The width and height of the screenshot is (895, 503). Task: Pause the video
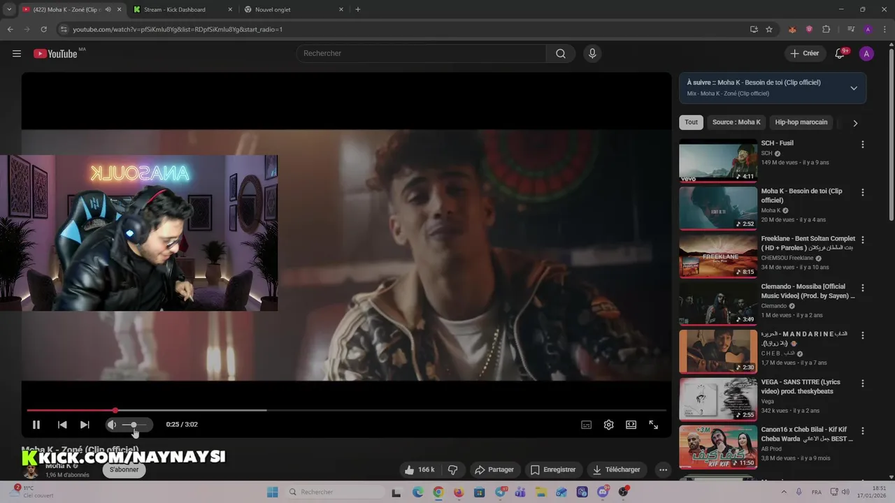point(36,425)
